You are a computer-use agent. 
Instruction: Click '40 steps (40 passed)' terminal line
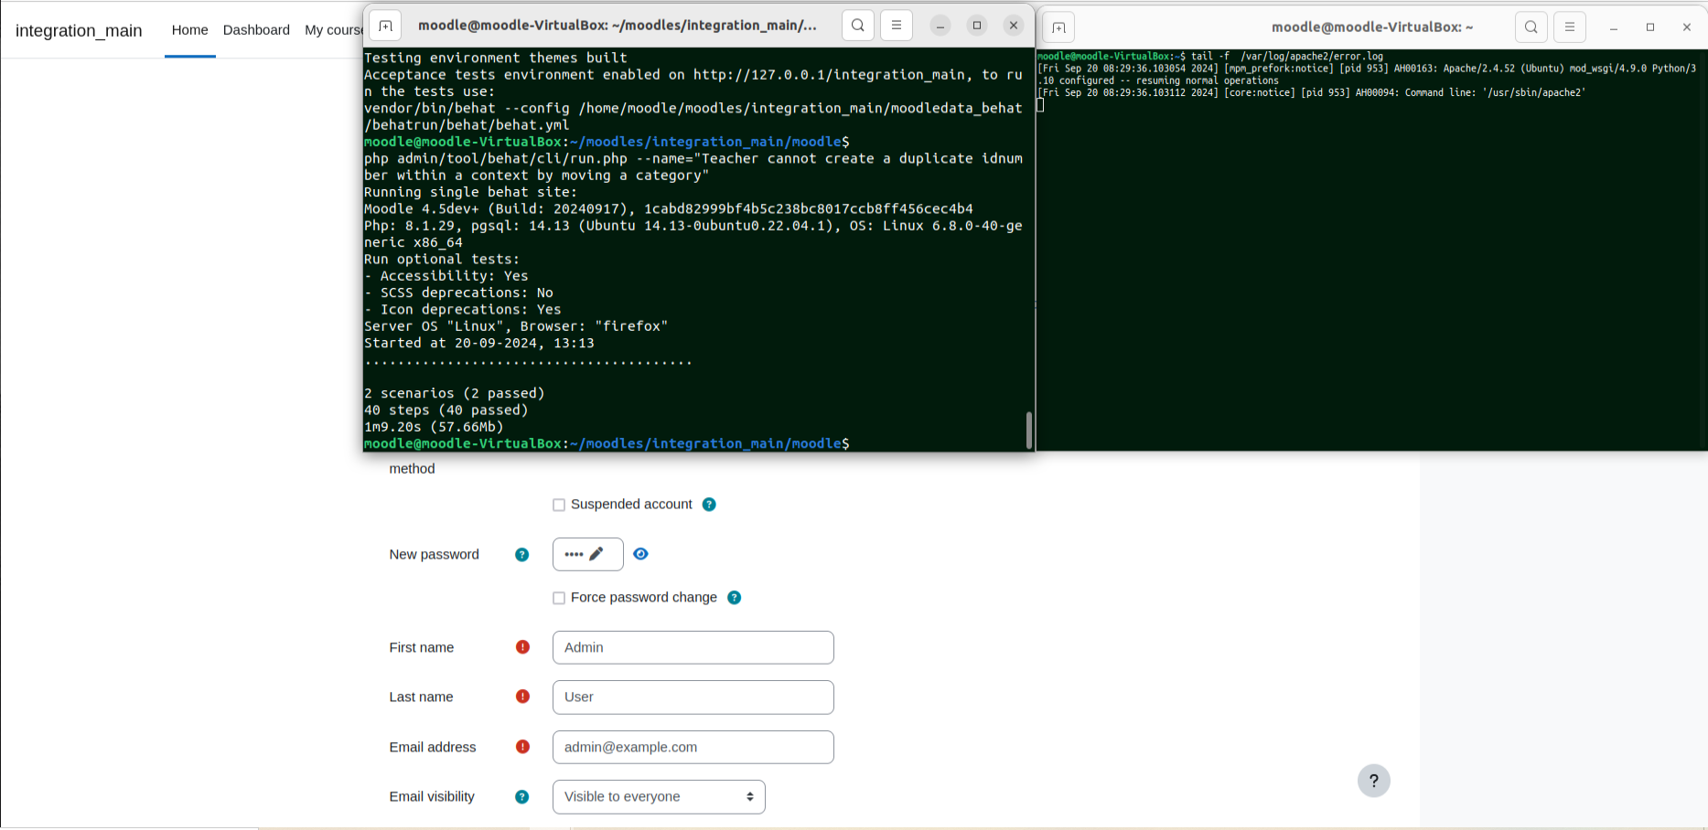[446, 410]
